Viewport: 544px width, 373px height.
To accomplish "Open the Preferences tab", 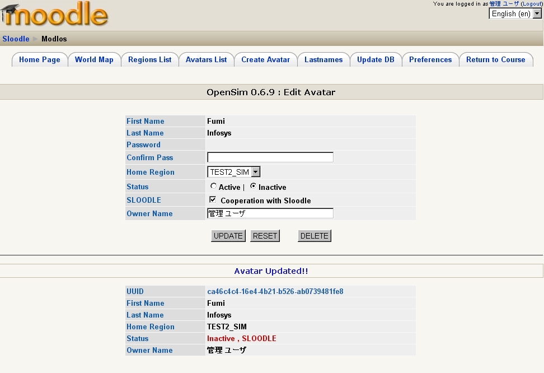I will coord(430,60).
